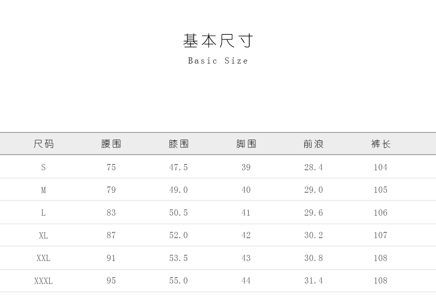The image size is (436, 302).
Task: Click the 膝围 column header
Action: point(179,144)
